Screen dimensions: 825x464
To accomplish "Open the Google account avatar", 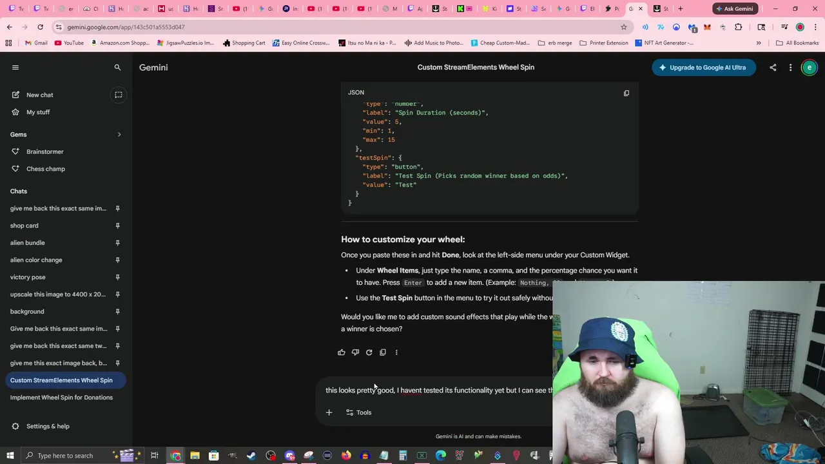I will tap(810, 67).
